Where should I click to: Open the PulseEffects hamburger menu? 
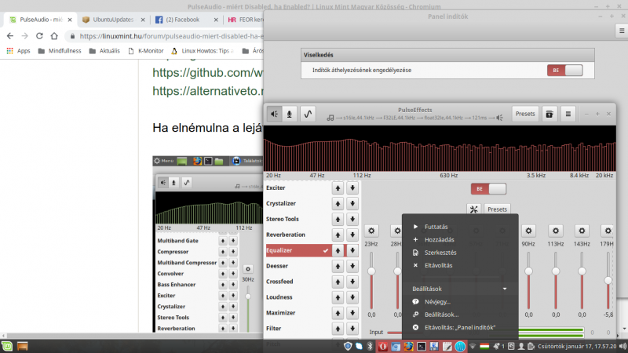click(x=568, y=114)
